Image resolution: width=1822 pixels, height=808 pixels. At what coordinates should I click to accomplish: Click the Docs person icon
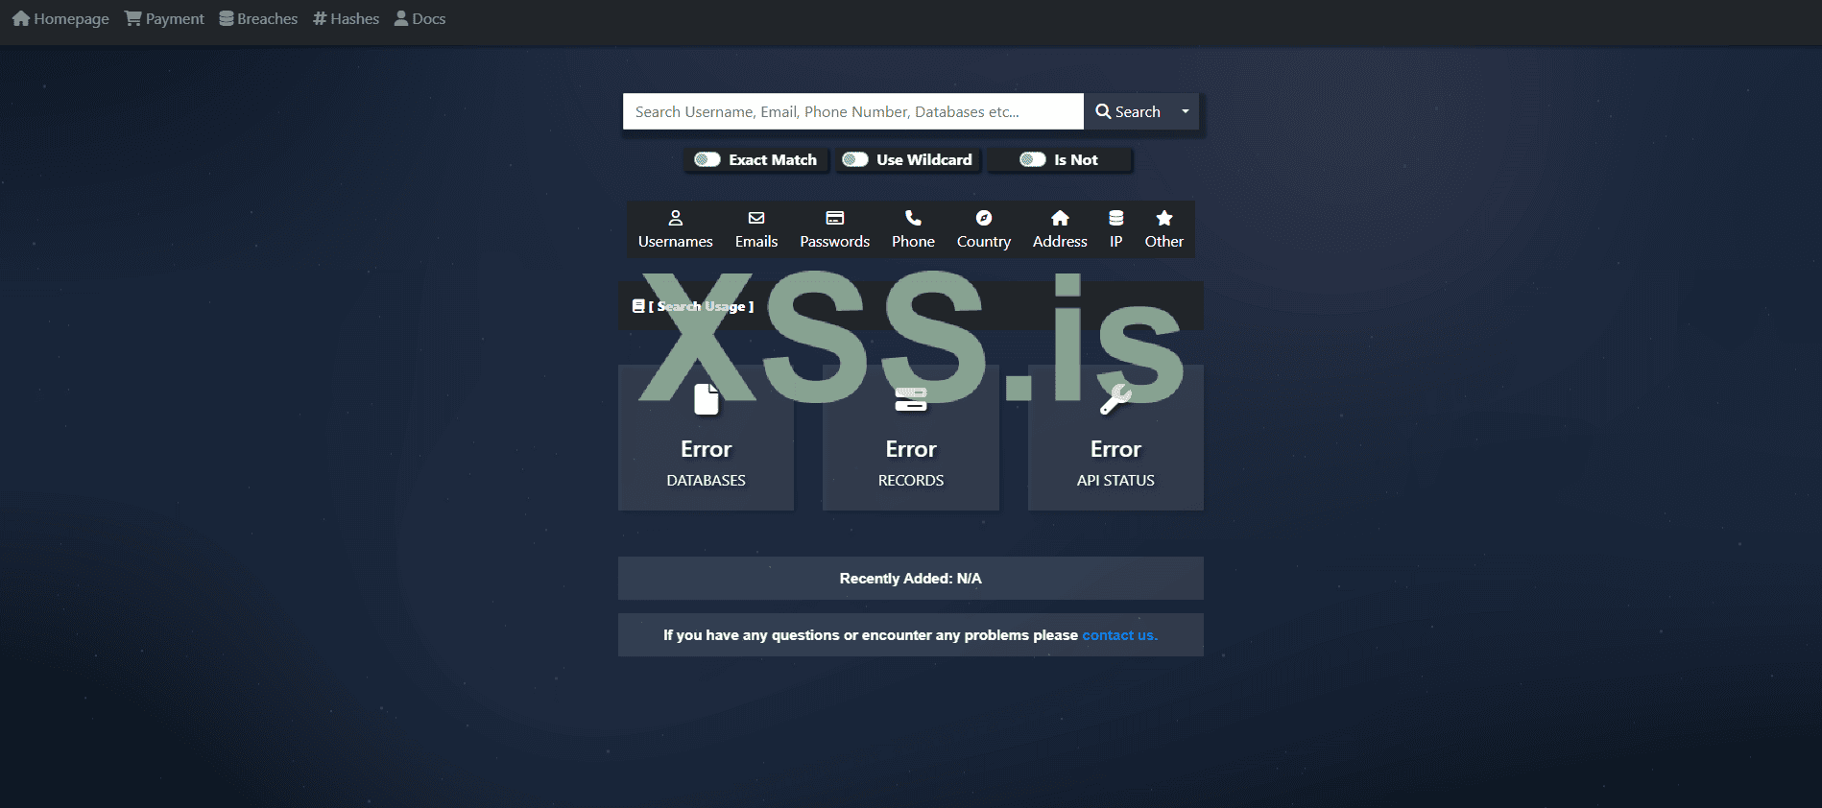[401, 18]
